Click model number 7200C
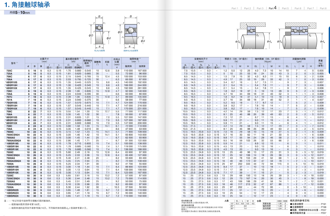Viewport: 330px width, 216px height. tap(10, 176)
